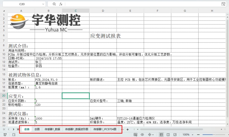Screen dimensions: 229x137
Task: Open the 传感器1_IPC9704图 sheet tab
Action: (x=105, y=129)
